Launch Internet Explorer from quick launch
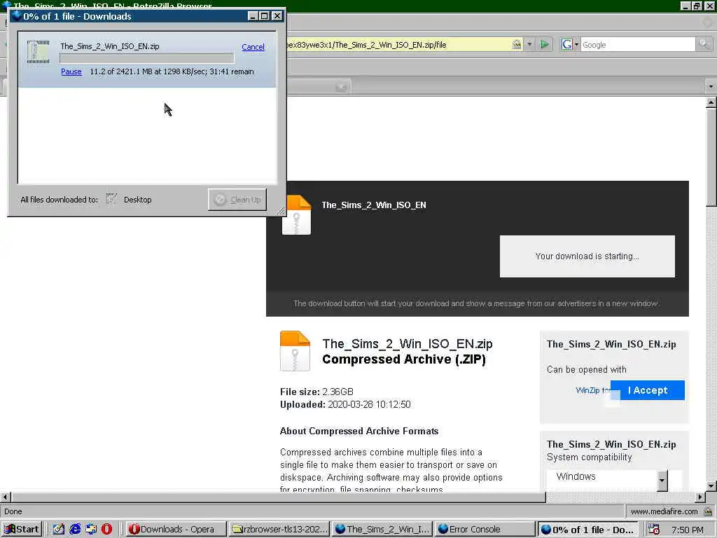 point(75,530)
